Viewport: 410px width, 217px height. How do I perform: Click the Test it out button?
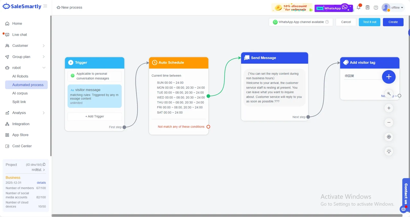[x=370, y=22]
